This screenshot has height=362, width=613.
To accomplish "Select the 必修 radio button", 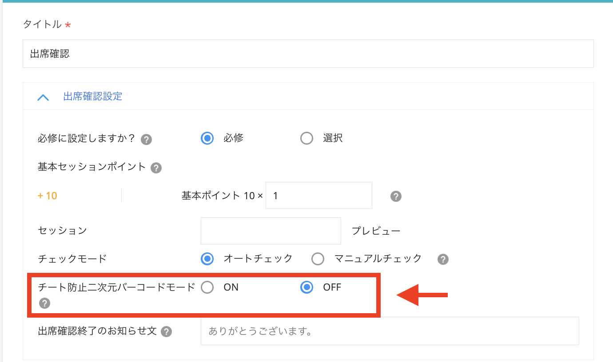I will point(207,138).
